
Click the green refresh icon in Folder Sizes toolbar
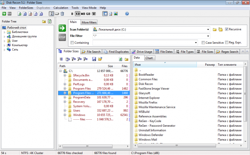tap(120, 59)
